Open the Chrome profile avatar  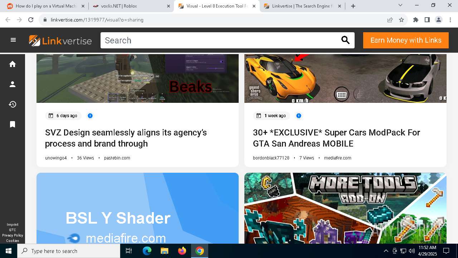point(439,20)
